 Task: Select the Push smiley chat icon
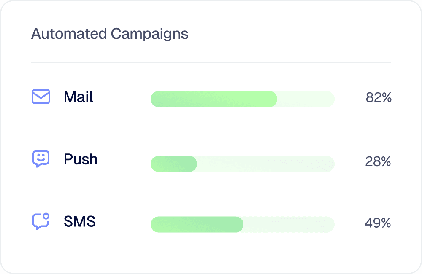coord(41,159)
